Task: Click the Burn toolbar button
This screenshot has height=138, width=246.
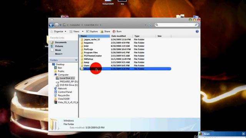Action: 117,31
